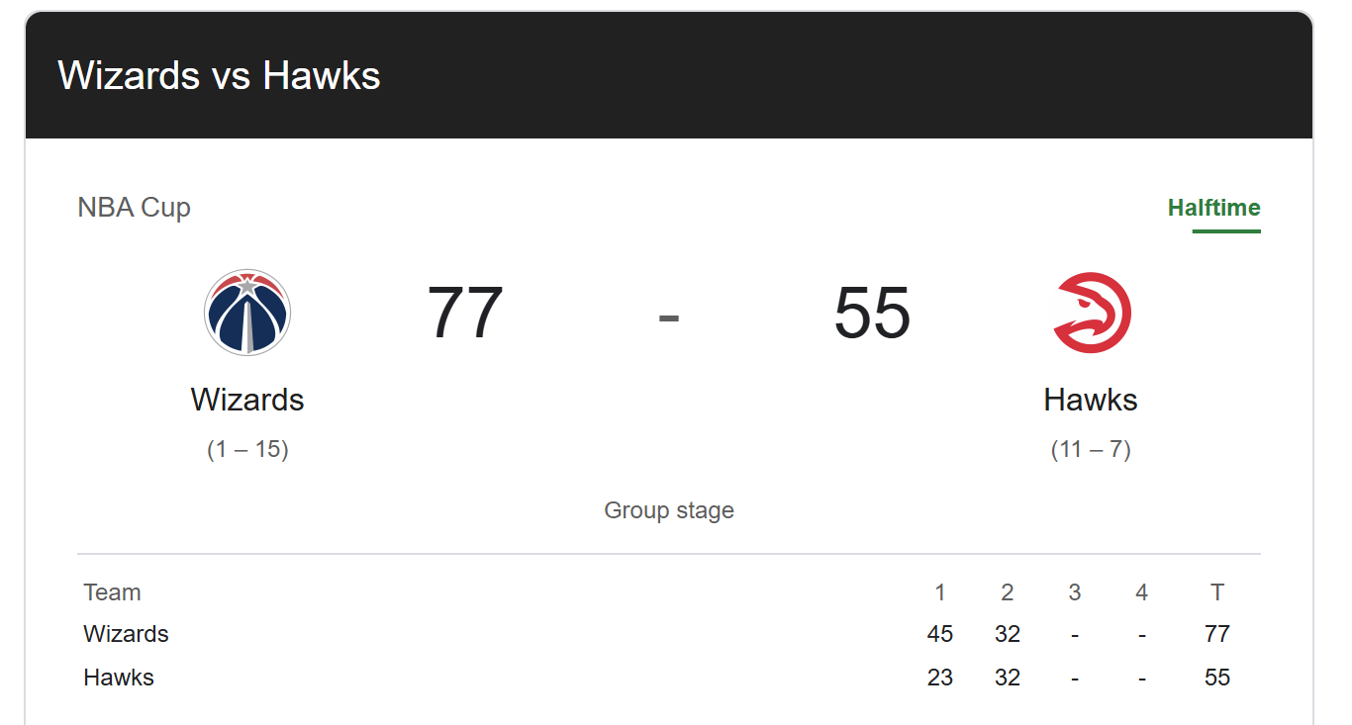Click Wizards total 77 in table
This screenshot has width=1352, height=725.
[x=1217, y=634]
